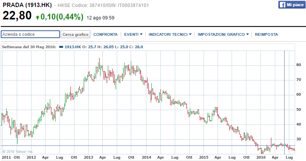Image resolution: width=306 pixels, height=161 pixels.
Task: Open the IMPOSTAZIONI GRAFICO dropdown
Action: [x=223, y=34]
